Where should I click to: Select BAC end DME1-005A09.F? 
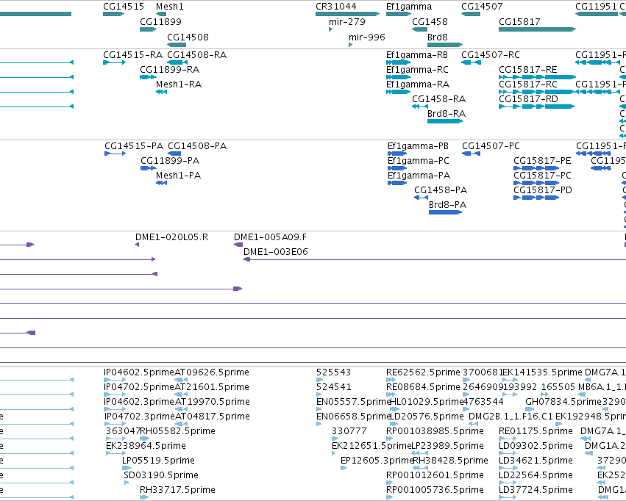238,245
